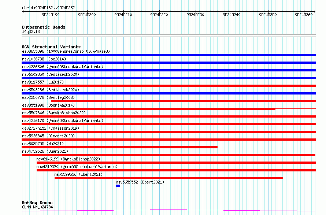This screenshot has height=215, width=326.
Task: Click the esv2250778 (Bentley2008) label
Action: tap(48, 97)
